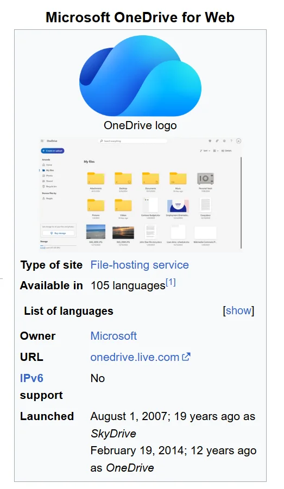
Task: Click the 'Available in' label
Action: click(x=52, y=285)
